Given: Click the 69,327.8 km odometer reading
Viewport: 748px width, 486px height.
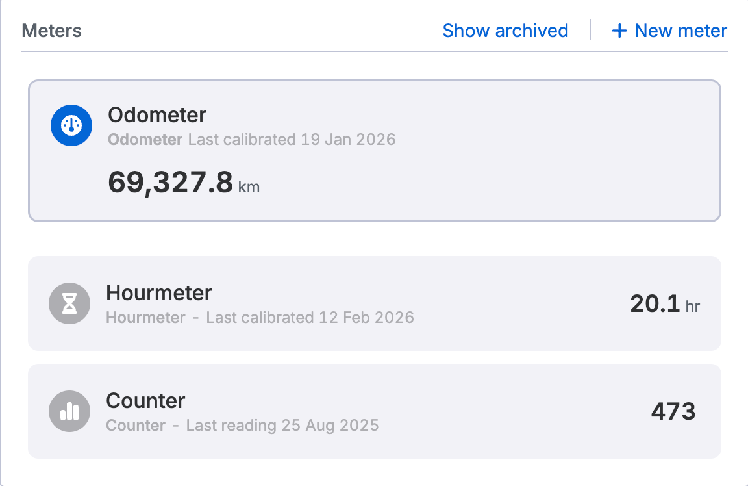Looking at the screenshot, I should tap(170, 183).
